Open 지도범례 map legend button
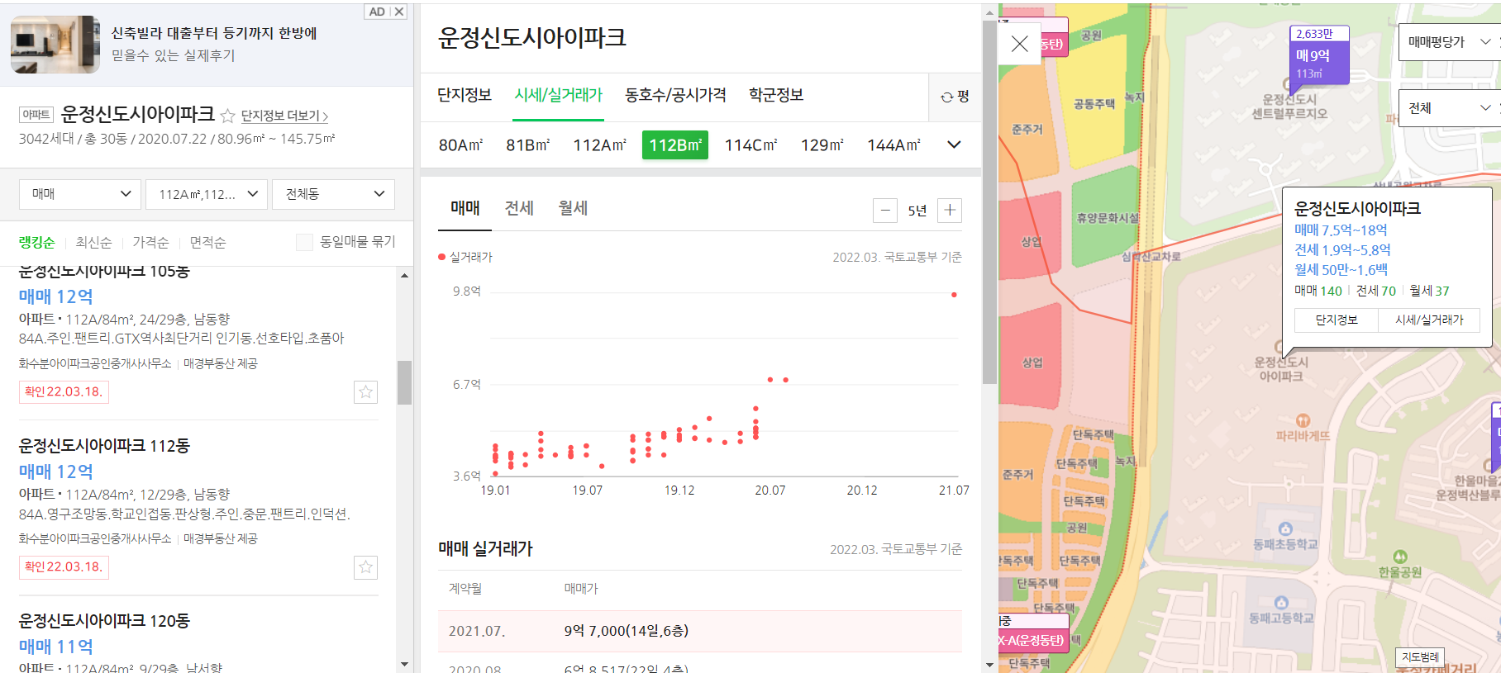The height and width of the screenshot is (673, 1501). click(1420, 657)
